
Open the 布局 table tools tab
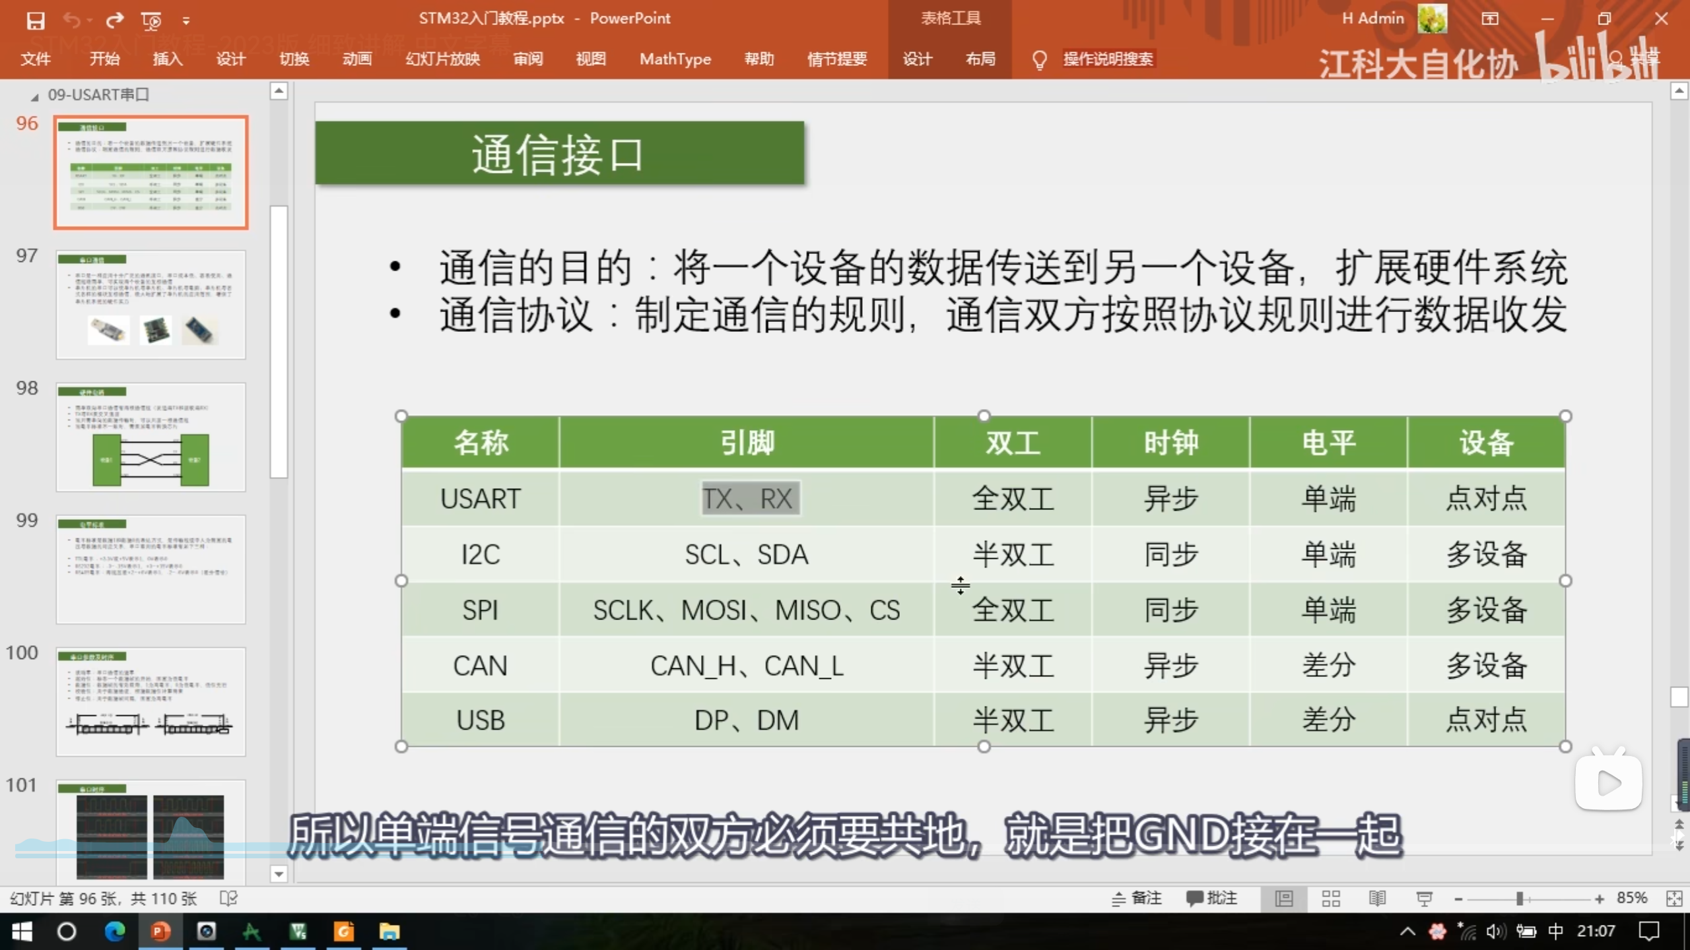tap(980, 59)
